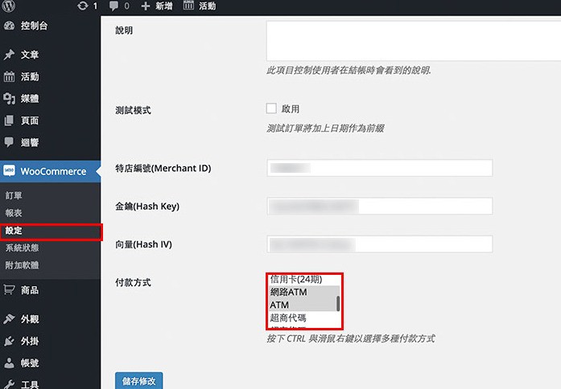
Task: Click the 迴響 comment icon in sidebar
Action: [x=9, y=142]
